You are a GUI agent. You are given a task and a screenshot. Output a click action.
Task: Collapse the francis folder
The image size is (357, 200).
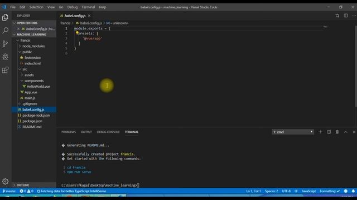pos(25,41)
